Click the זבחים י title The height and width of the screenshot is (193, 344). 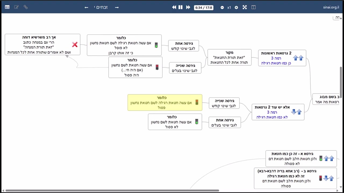101,7
